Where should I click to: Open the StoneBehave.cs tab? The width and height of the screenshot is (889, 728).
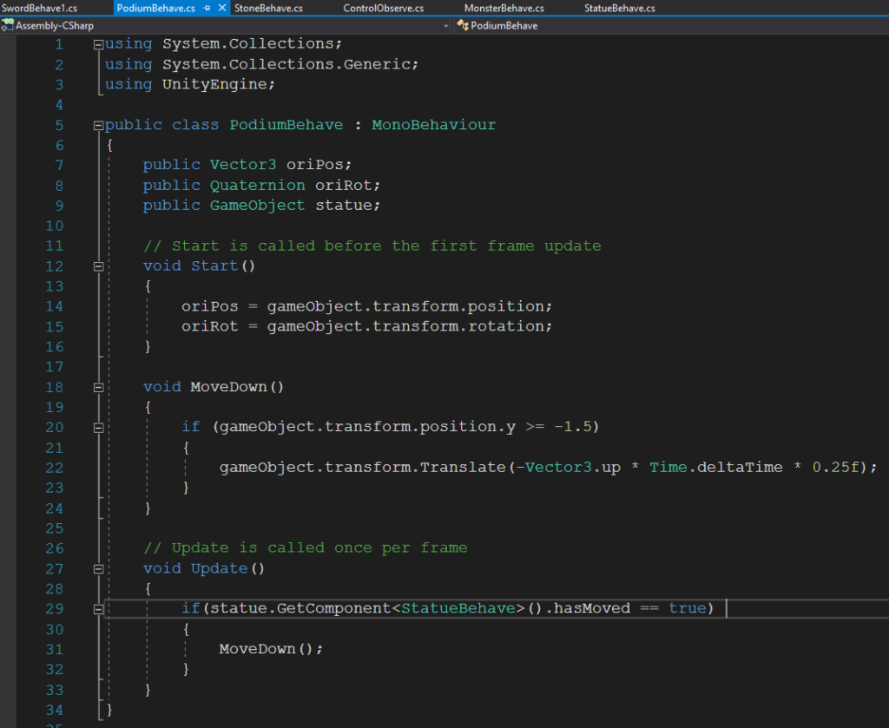268,8
